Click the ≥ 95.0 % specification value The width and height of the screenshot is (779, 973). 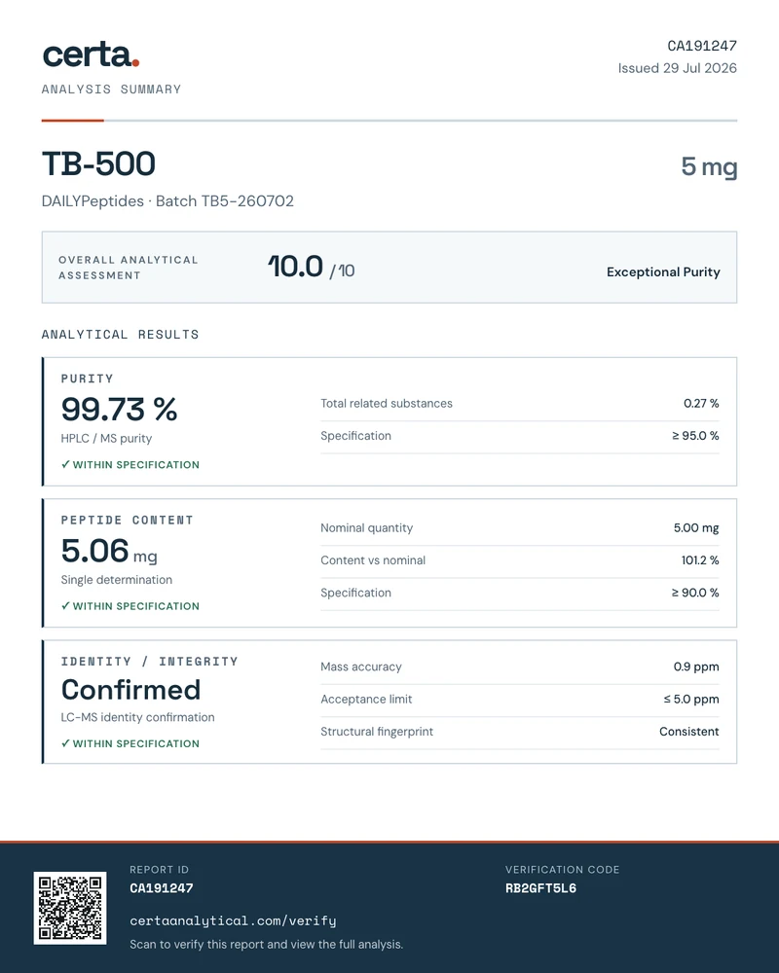click(695, 436)
